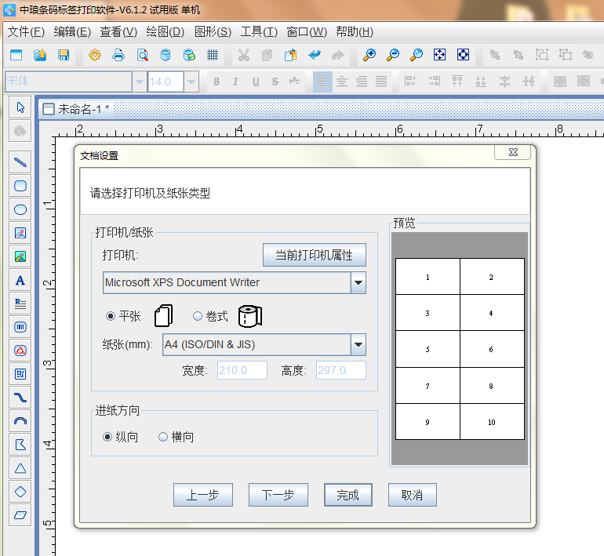Open the 工具(T) menu
This screenshot has height=556, width=604.
(x=259, y=31)
